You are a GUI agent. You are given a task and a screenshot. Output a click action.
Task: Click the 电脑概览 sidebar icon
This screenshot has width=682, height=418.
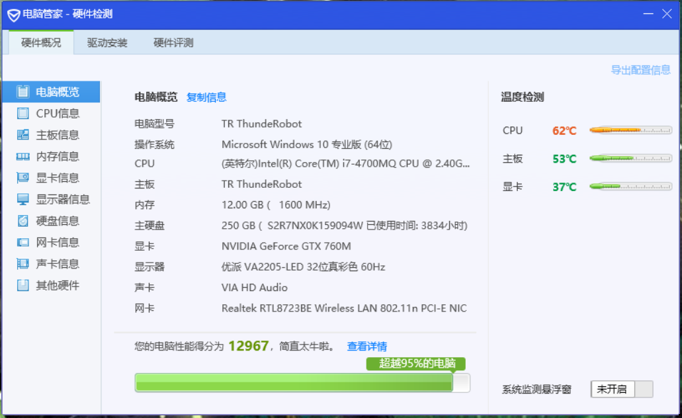pos(22,92)
